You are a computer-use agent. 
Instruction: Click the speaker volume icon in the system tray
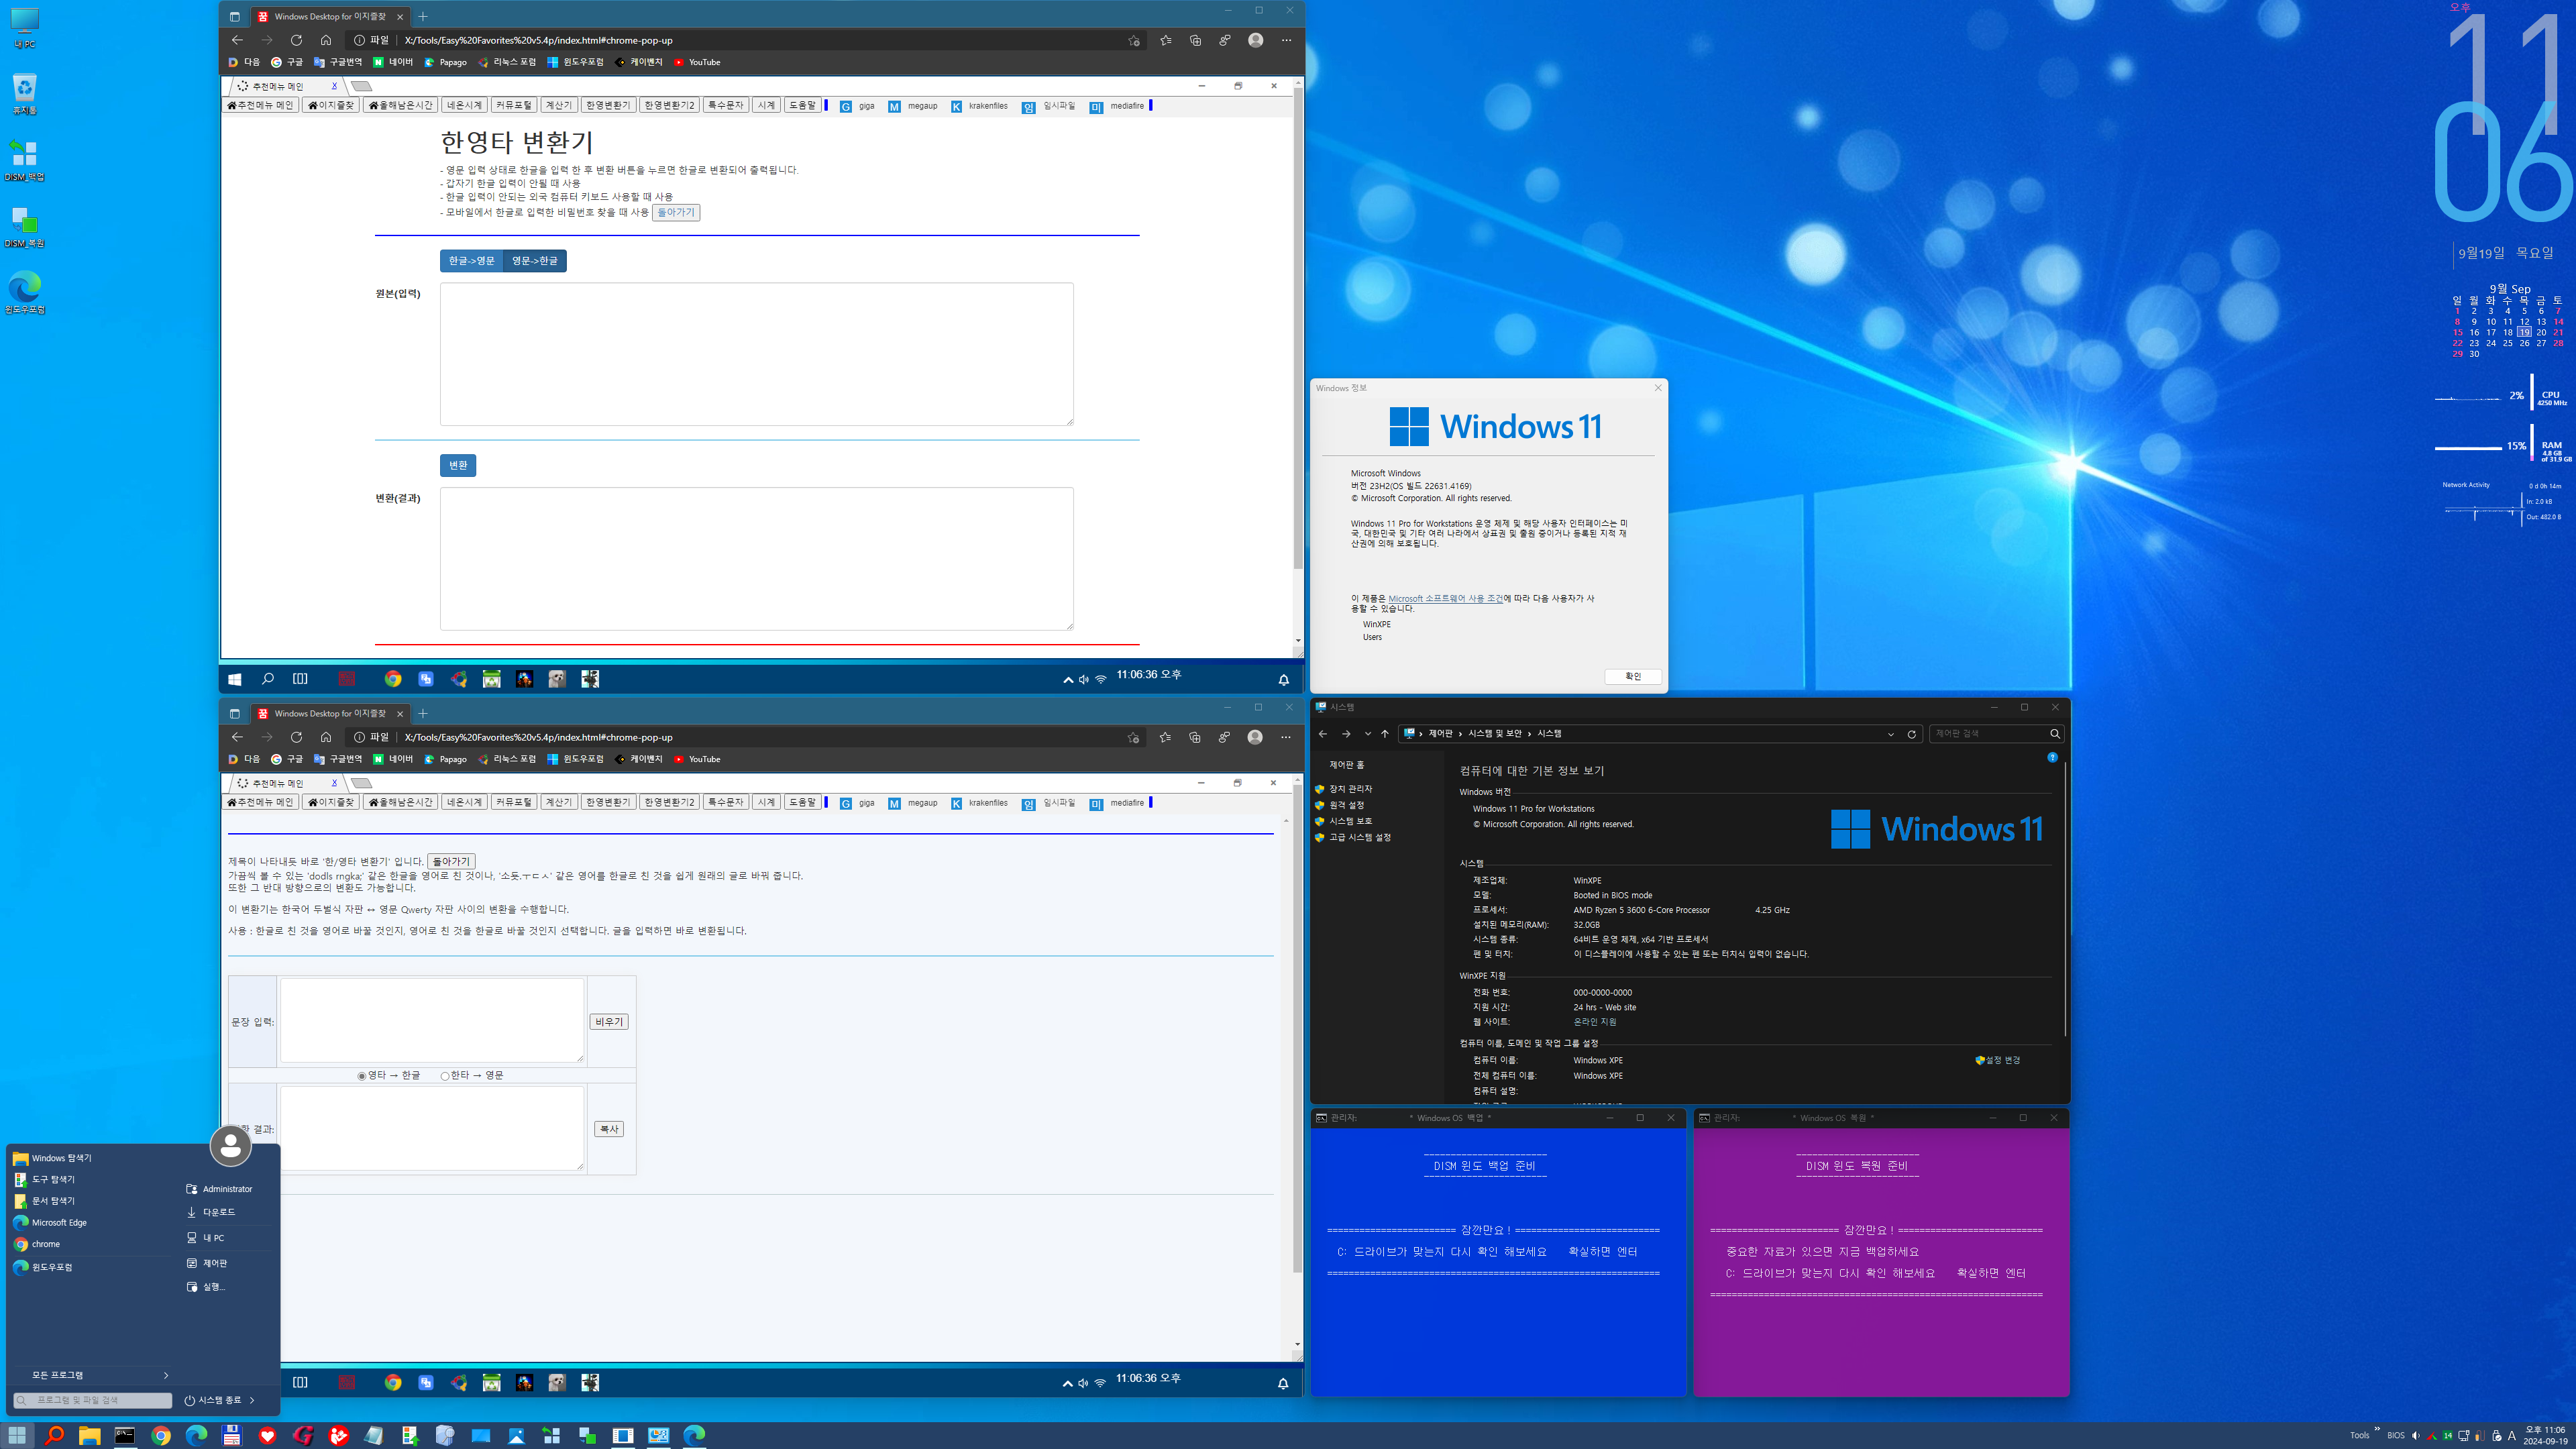[x=2415, y=1436]
